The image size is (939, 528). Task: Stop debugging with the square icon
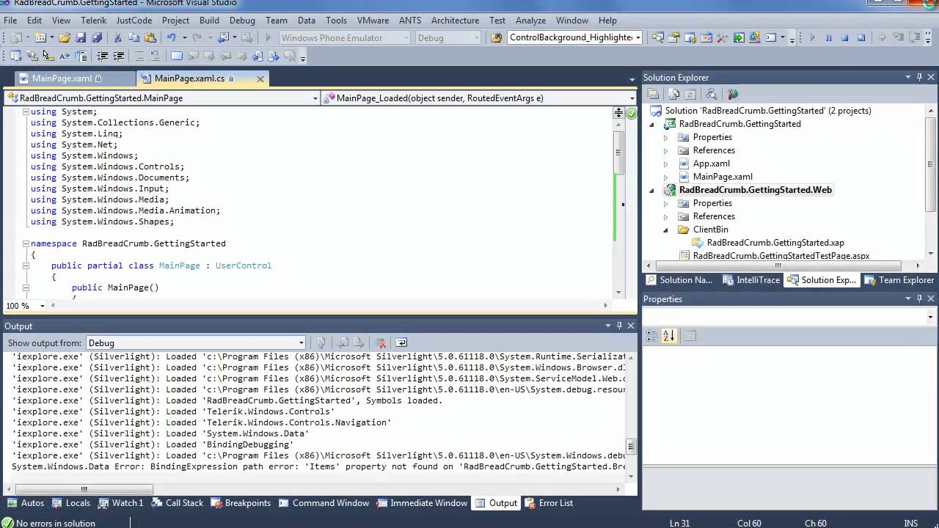844,37
